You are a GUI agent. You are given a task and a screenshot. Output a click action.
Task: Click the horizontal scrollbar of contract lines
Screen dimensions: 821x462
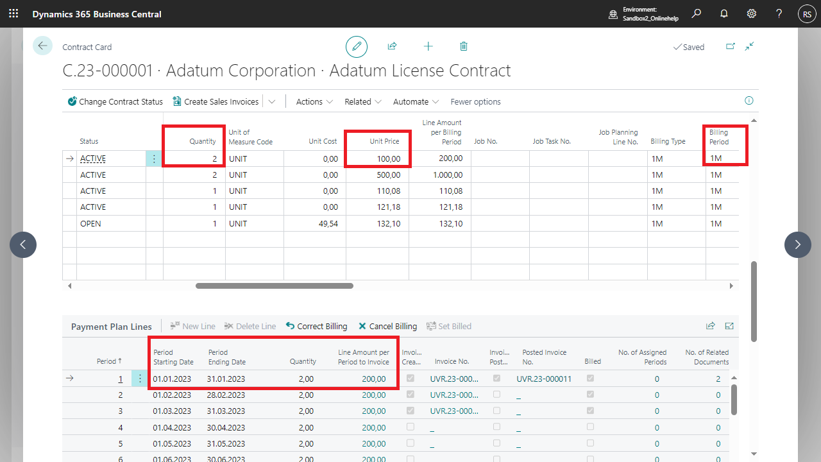pyautogui.click(x=275, y=286)
